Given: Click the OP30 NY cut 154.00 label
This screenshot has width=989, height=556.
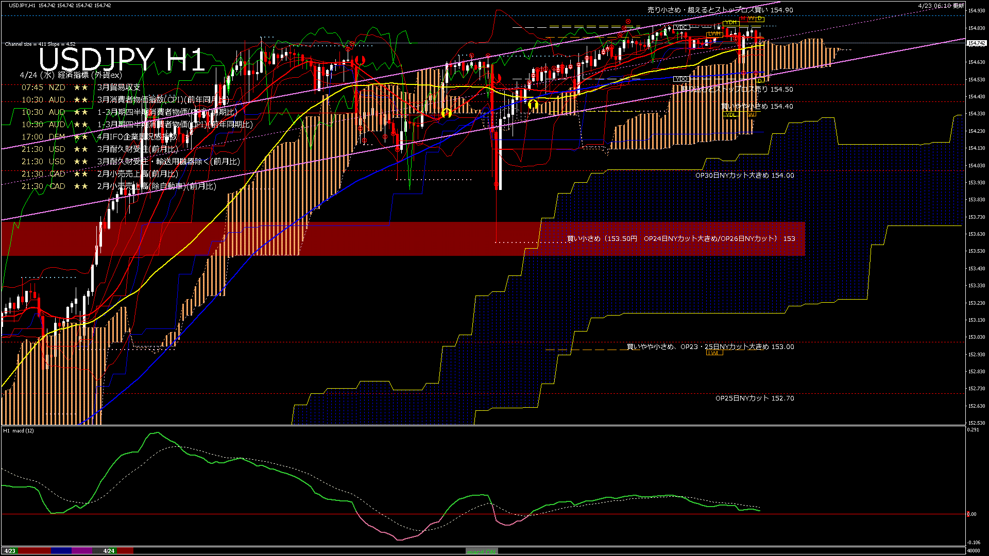Looking at the screenshot, I should [744, 176].
